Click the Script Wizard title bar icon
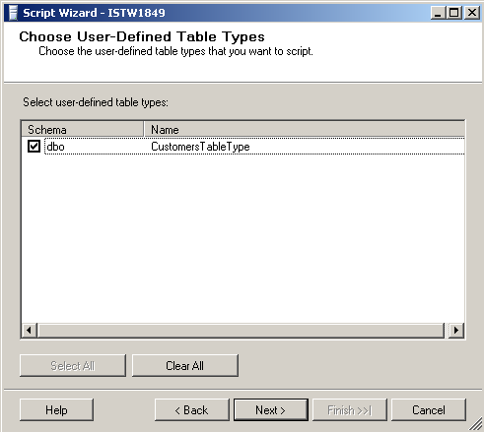Viewport: 484px width, 432px height. pos(13,13)
